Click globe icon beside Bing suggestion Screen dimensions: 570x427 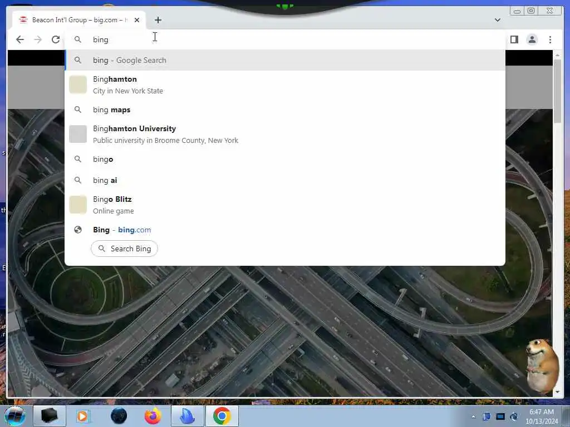tap(78, 230)
